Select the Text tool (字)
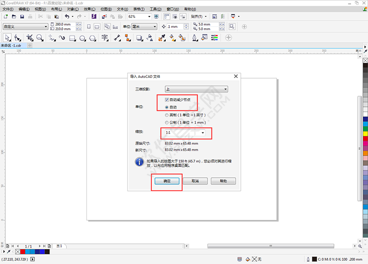Screen dimensions: 368x264 [104, 37]
